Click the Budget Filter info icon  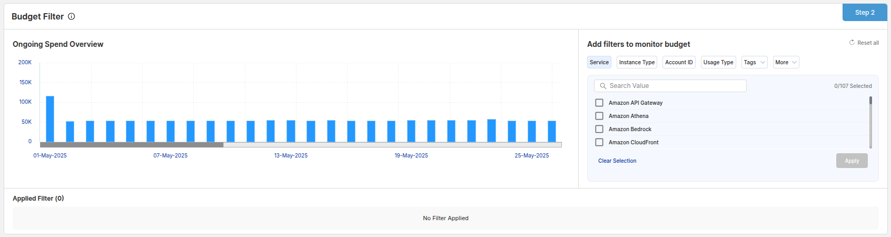point(72,16)
